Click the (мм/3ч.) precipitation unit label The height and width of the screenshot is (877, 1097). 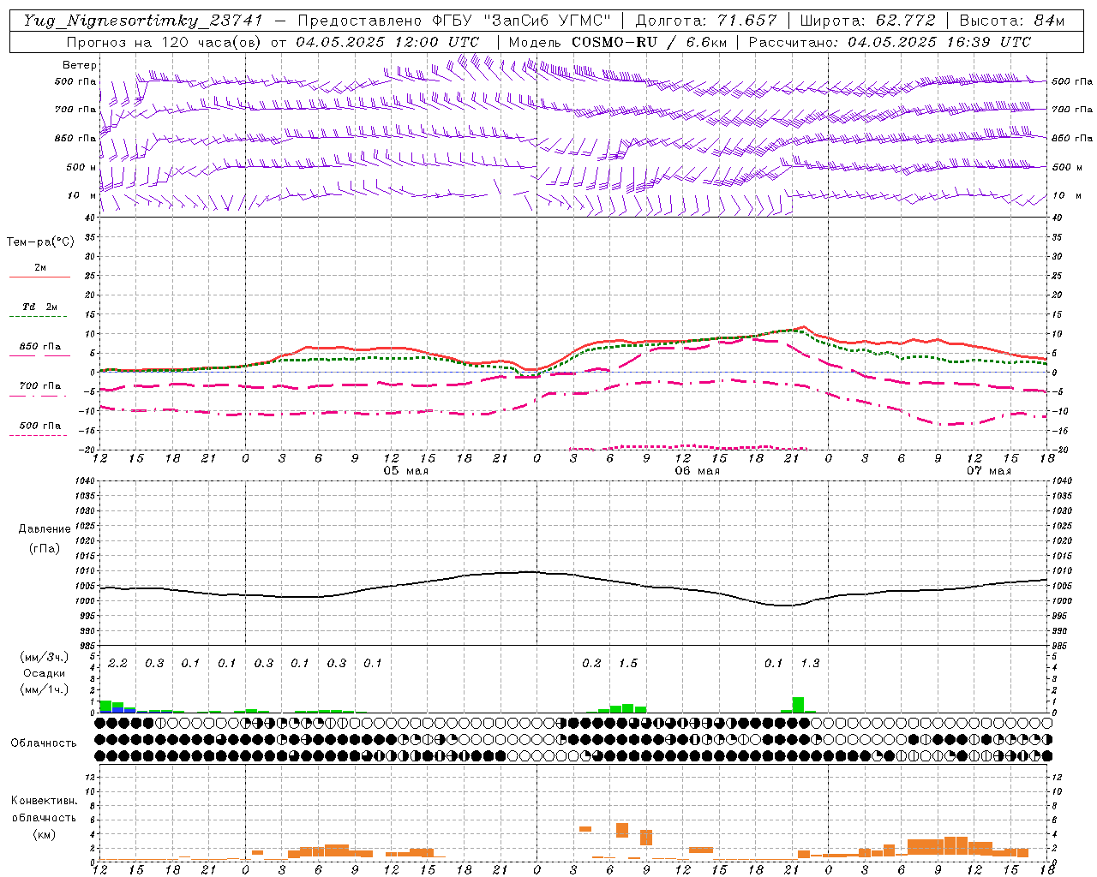[x=45, y=658]
